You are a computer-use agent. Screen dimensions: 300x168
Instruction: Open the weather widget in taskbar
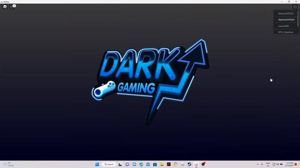point(8,164)
